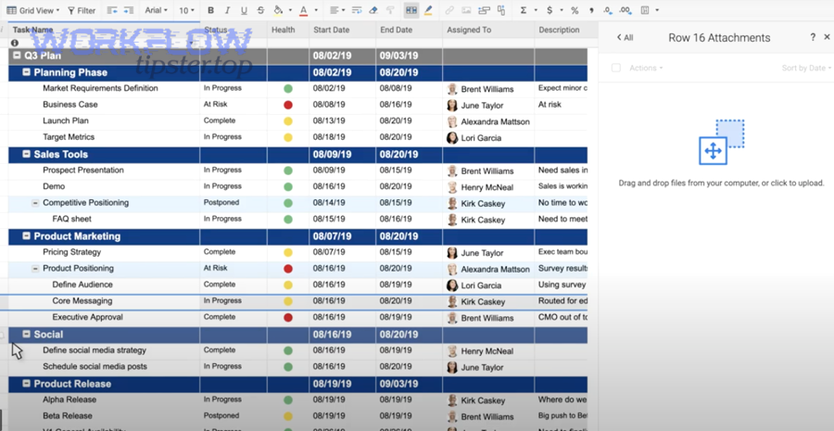Click the red health dot for Business Case
Screen dimensions: 834x431
tap(288, 105)
